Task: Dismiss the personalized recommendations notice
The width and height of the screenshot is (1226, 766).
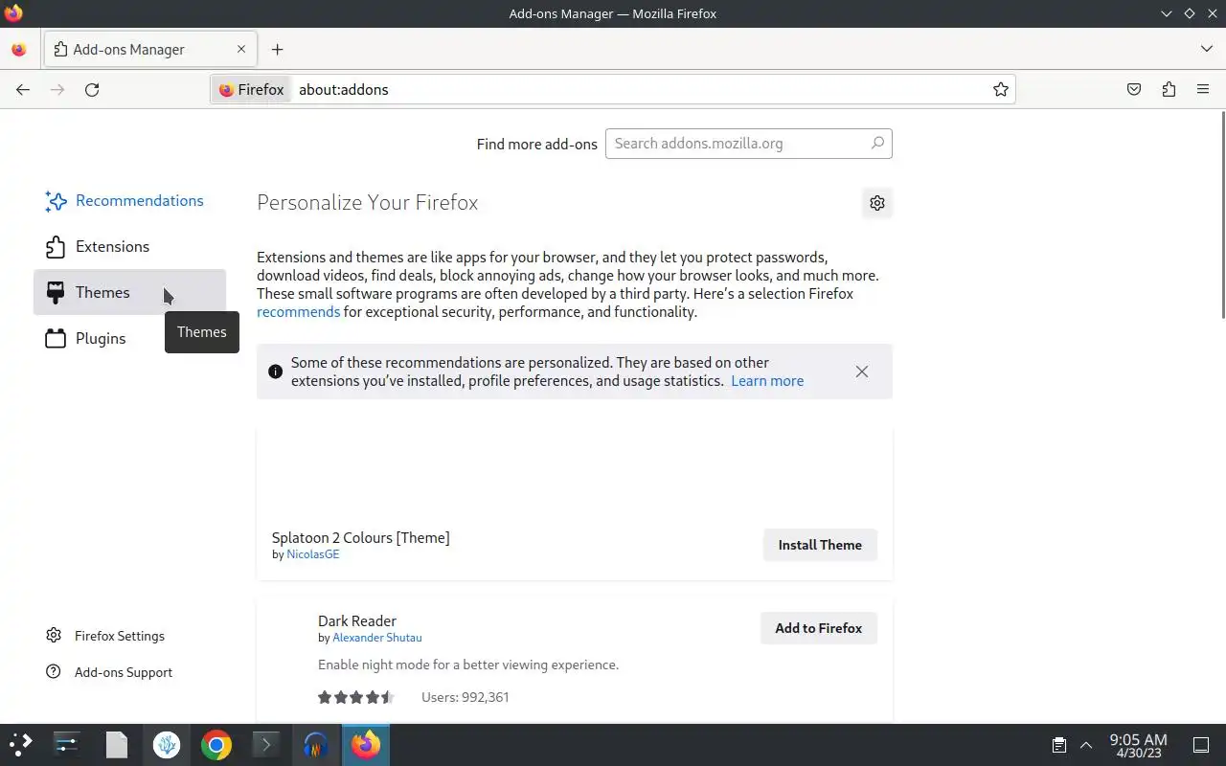Action: tap(862, 372)
